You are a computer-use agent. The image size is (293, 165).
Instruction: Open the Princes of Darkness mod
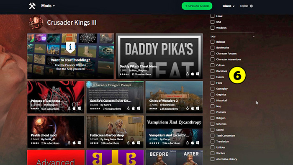pyautogui.click(x=56, y=97)
